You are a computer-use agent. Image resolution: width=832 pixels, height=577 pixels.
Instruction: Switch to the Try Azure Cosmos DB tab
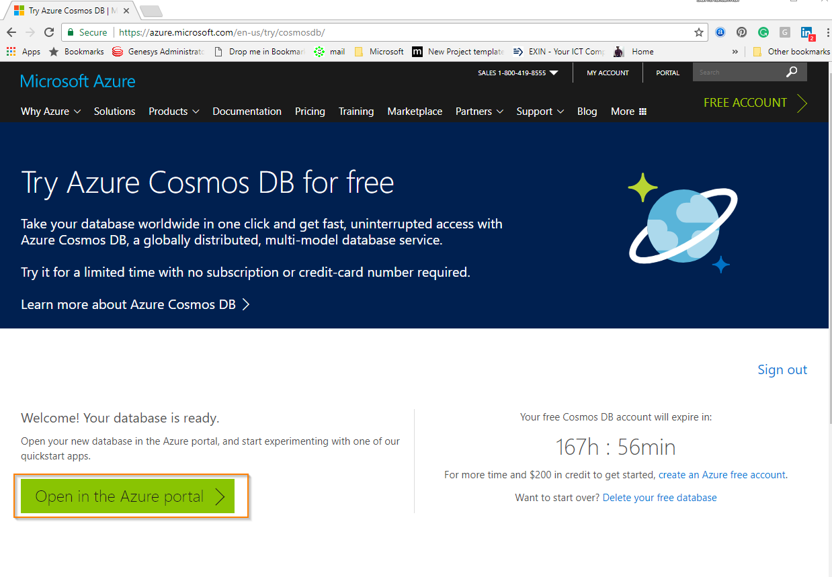click(71, 11)
